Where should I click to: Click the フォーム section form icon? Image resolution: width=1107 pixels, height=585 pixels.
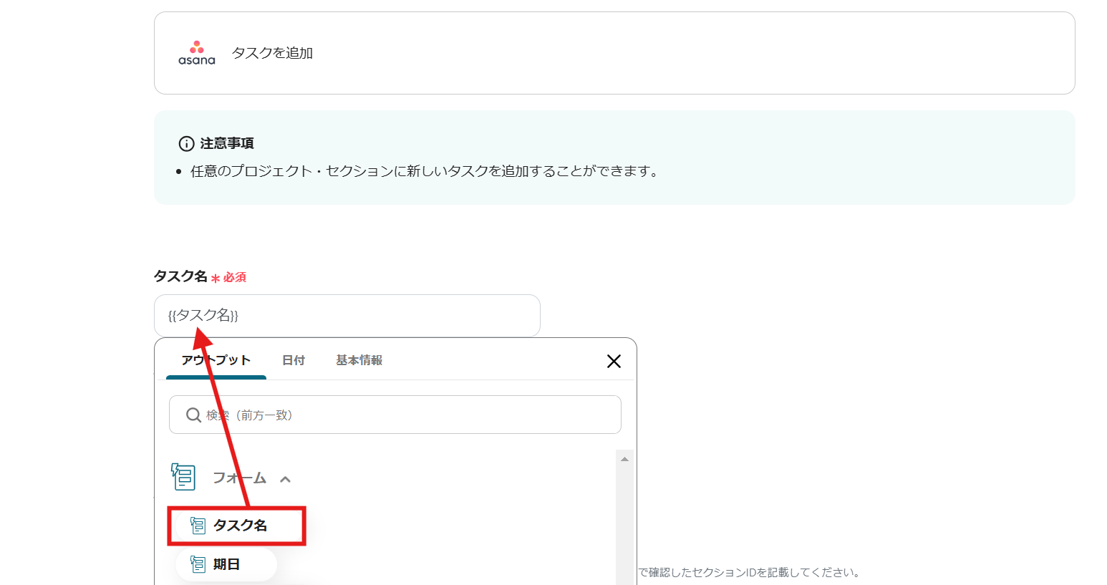(x=183, y=477)
